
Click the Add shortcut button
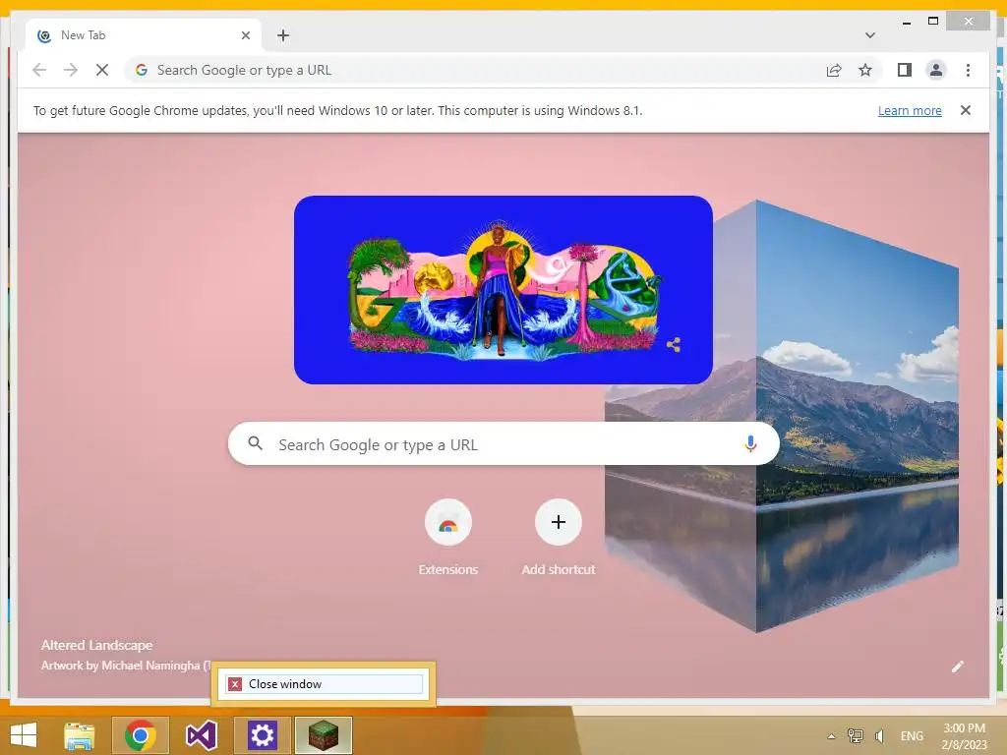point(559,537)
